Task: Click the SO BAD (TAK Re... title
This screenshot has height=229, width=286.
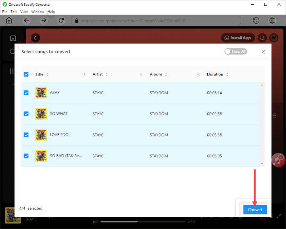Action: click(x=66, y=156)
